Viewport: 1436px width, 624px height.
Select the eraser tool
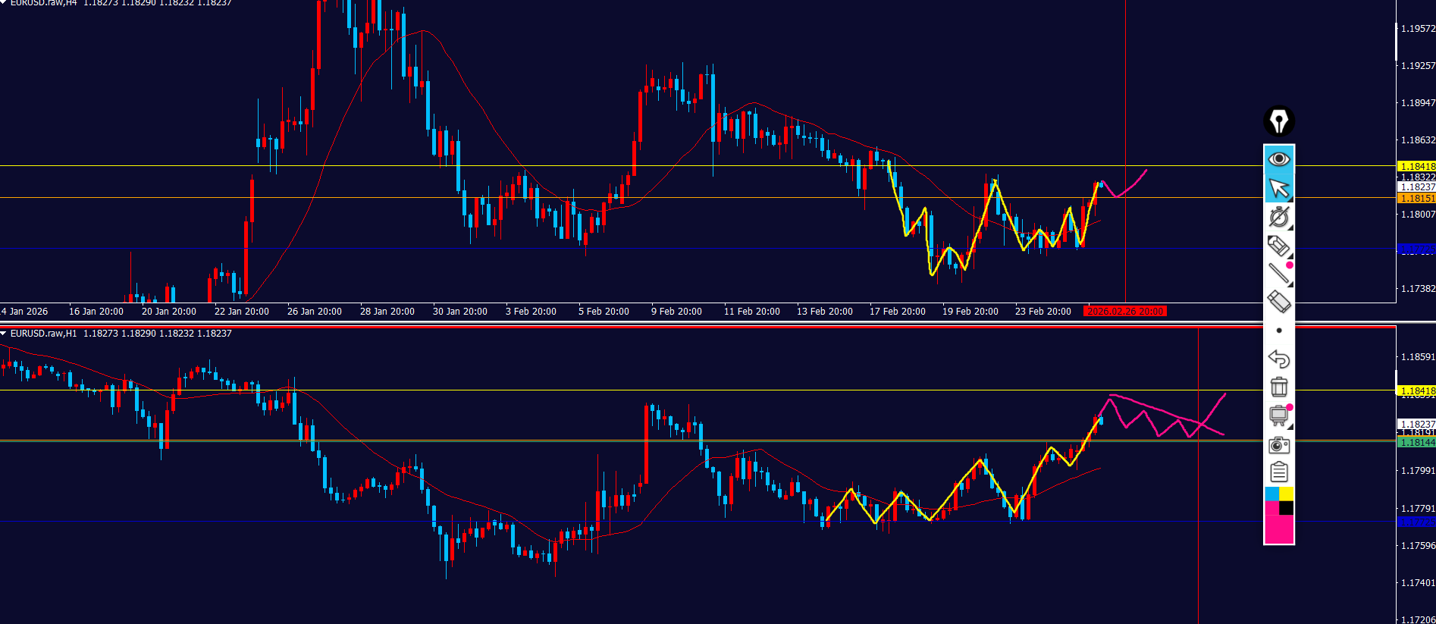point(1279,302)
